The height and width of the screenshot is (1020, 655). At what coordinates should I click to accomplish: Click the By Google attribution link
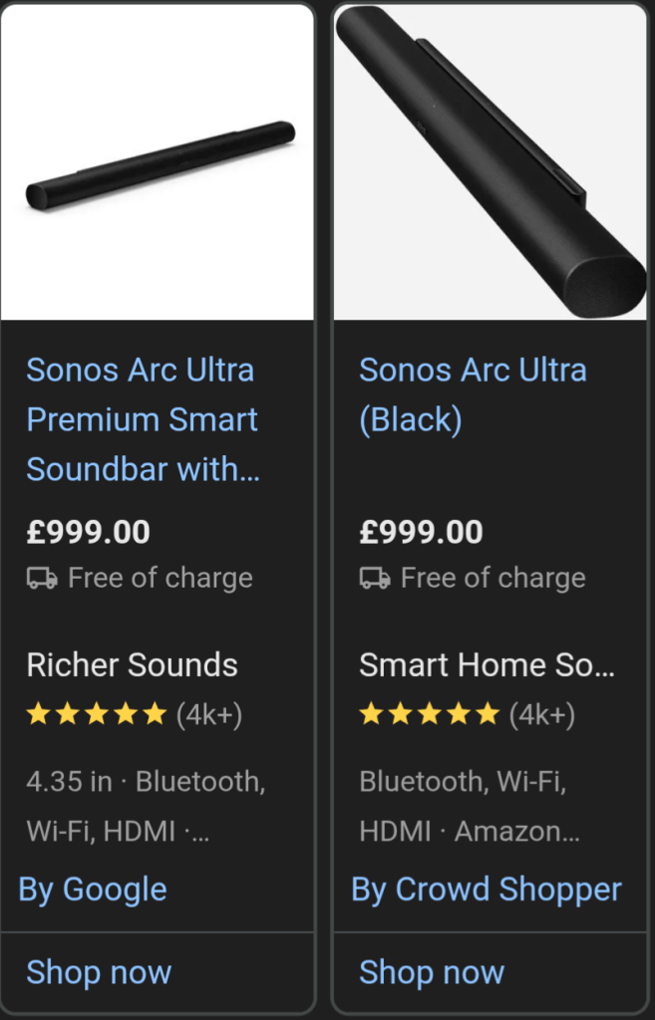[x=92, y=890]
